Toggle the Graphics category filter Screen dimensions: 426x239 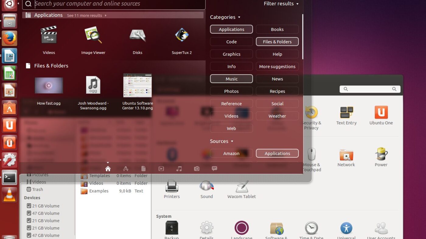231,54
